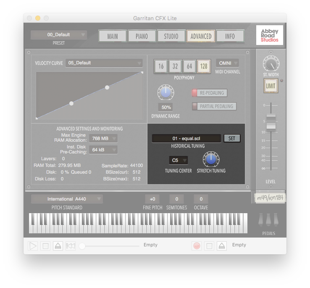Open the 00_Default preset dropdown

(59, 34)
